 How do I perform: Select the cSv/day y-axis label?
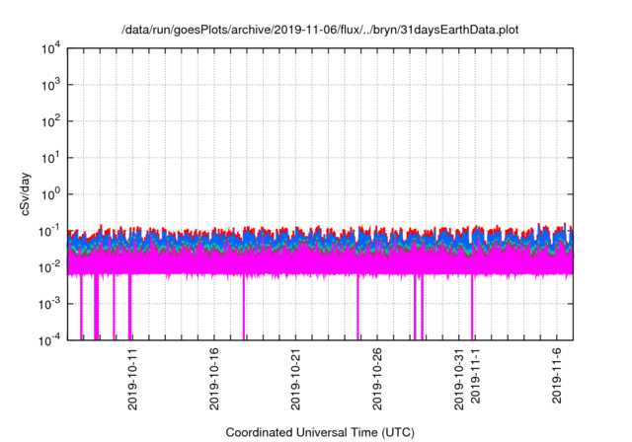coord(26,194)
